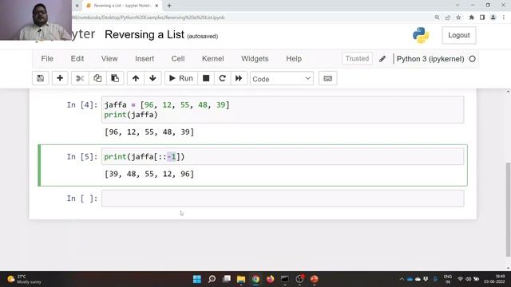Restart the kernel icon
The image size is (511, 287).
point(222,78)
